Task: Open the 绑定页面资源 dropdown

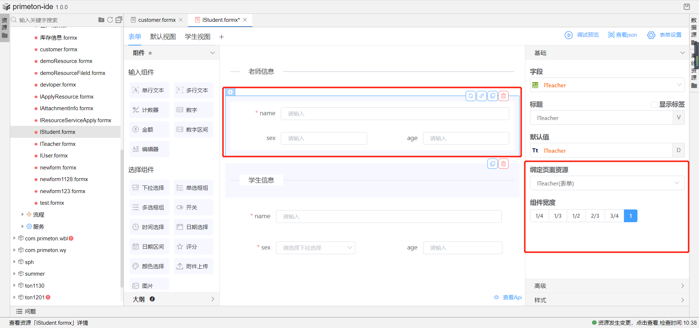Action: click(607, 183)
